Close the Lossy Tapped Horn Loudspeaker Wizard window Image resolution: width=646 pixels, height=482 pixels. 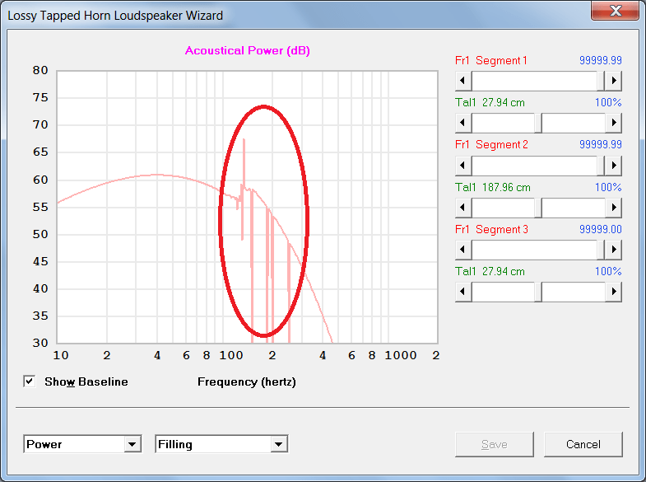[615, 11]
